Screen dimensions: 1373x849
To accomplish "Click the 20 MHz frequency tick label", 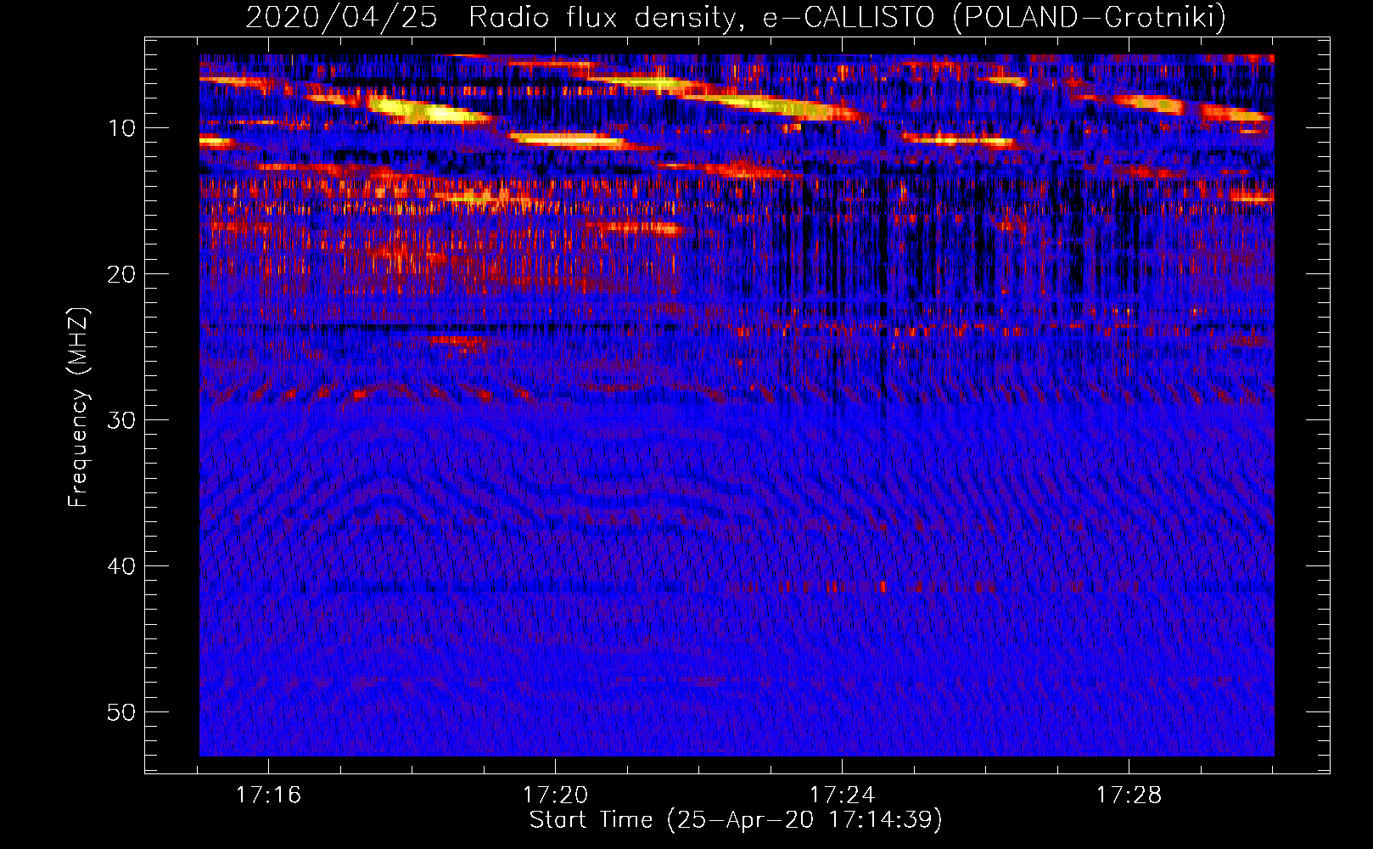I will [122, 274].
